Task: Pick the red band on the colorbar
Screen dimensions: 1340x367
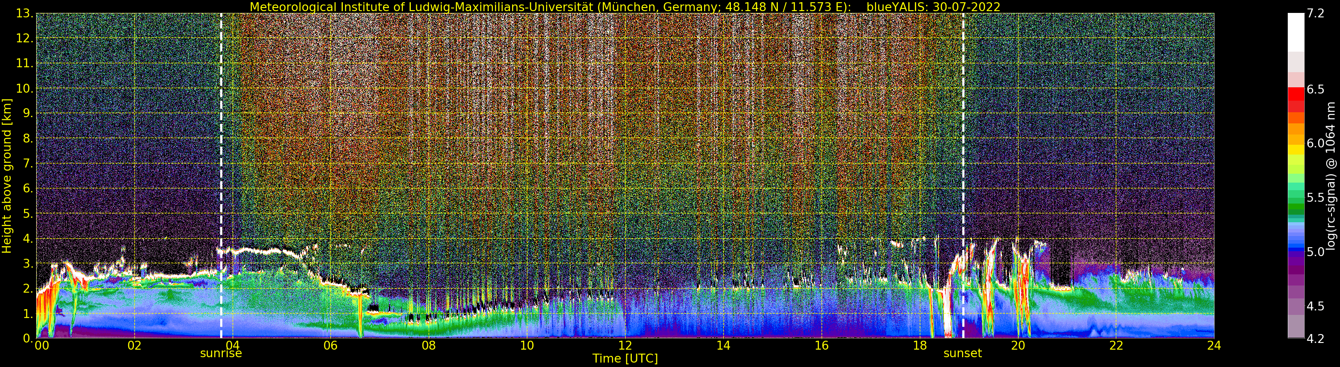Action: [x=1296, y=94]
